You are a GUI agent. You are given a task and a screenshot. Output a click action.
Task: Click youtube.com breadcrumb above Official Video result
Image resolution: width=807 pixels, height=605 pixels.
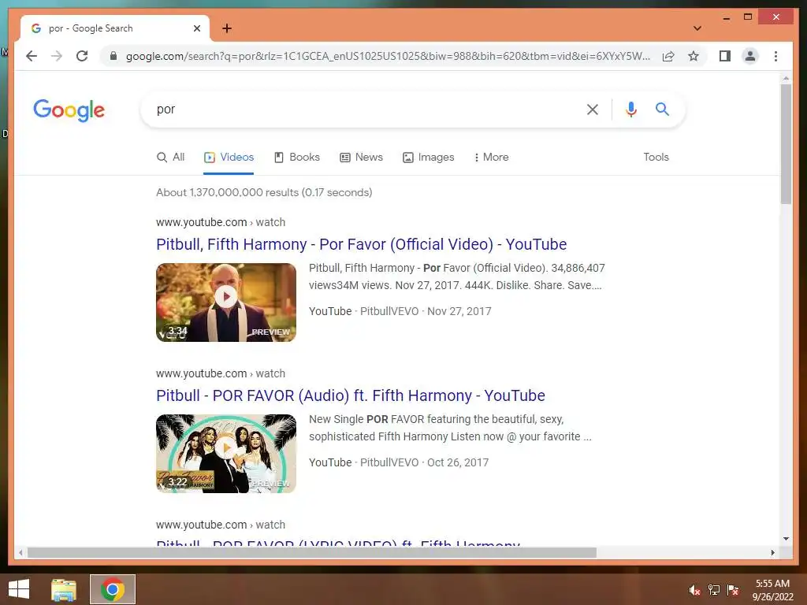click(x=221, y=222)
